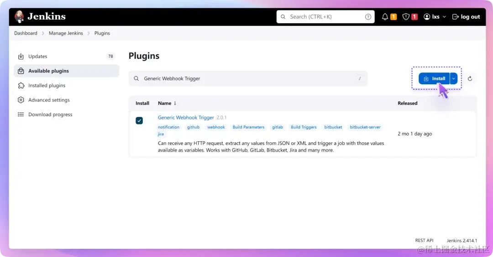Click the Build Triggers tag
Screen dimensions: 493x257
pyautogui.click(x=304, y=127)
